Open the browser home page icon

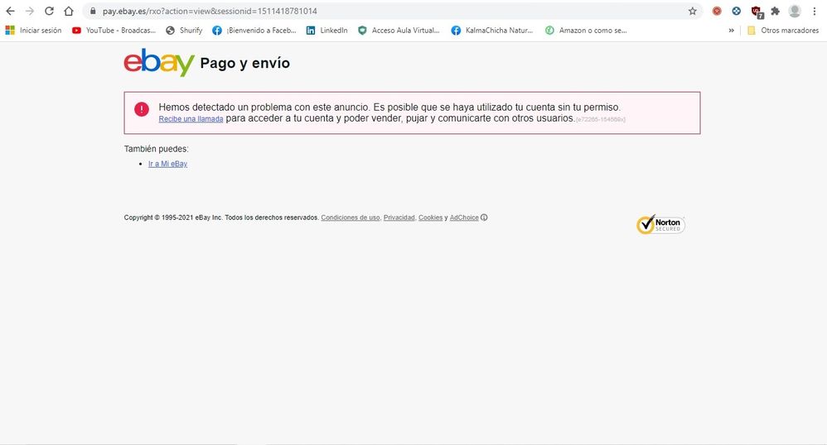[x=69, y=11]
